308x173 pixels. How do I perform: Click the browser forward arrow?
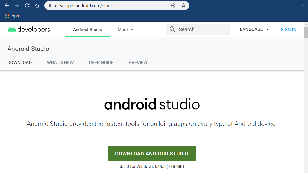[17, 5]
